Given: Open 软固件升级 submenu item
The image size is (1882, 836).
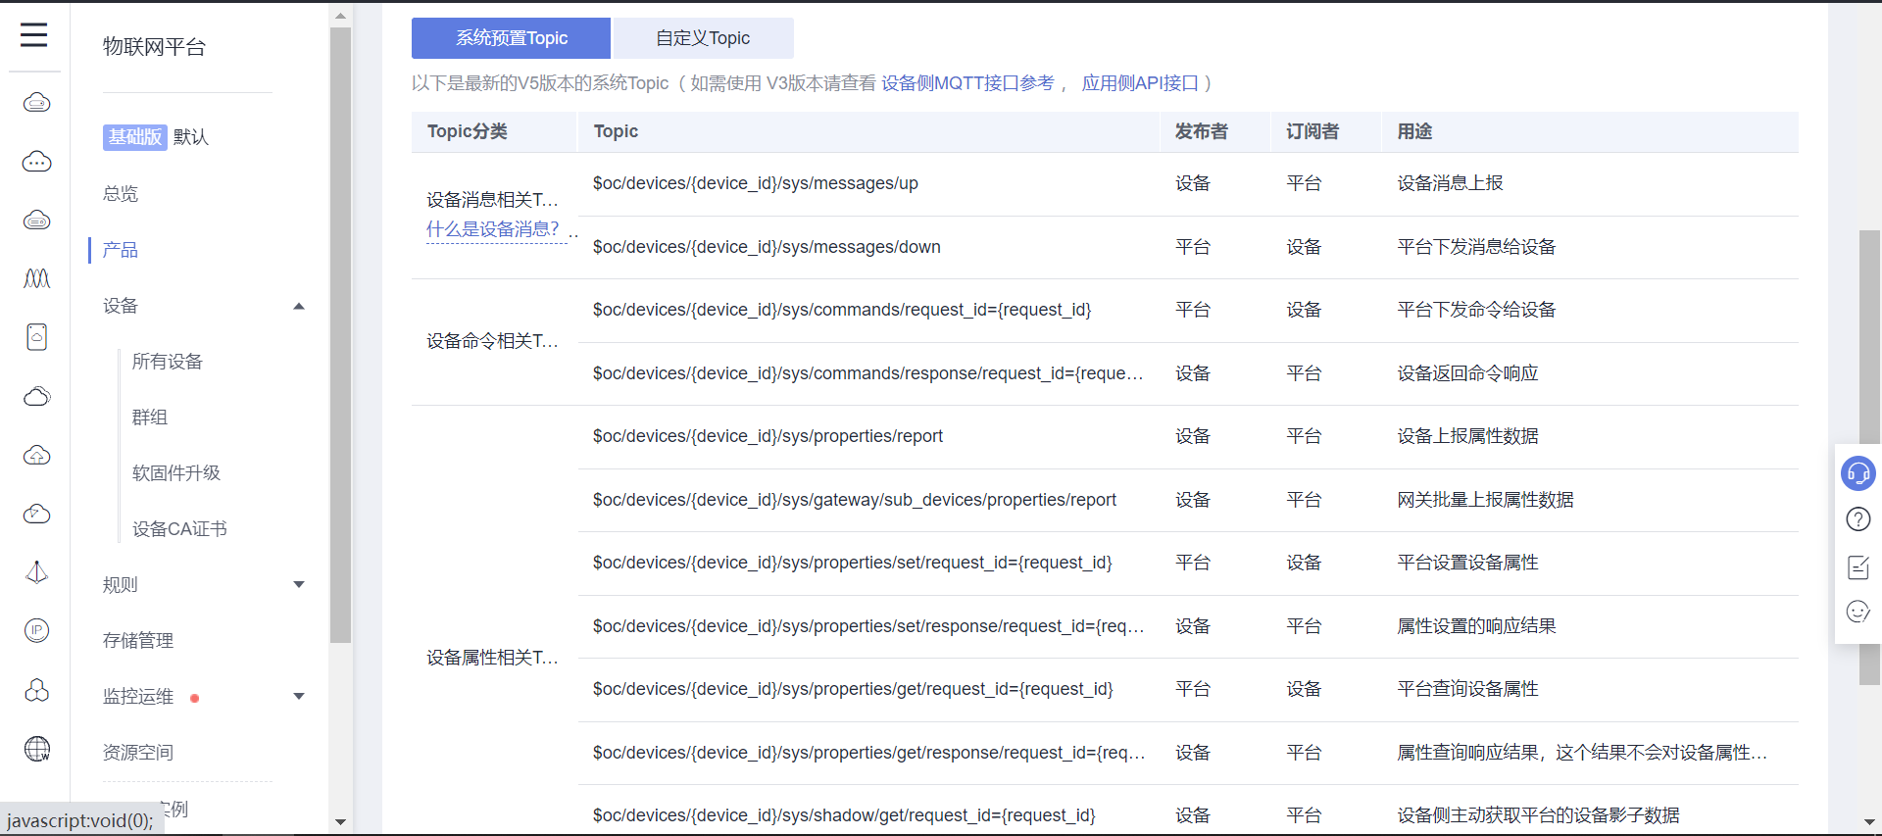Looking at the screenshot, I should (176, 473).
